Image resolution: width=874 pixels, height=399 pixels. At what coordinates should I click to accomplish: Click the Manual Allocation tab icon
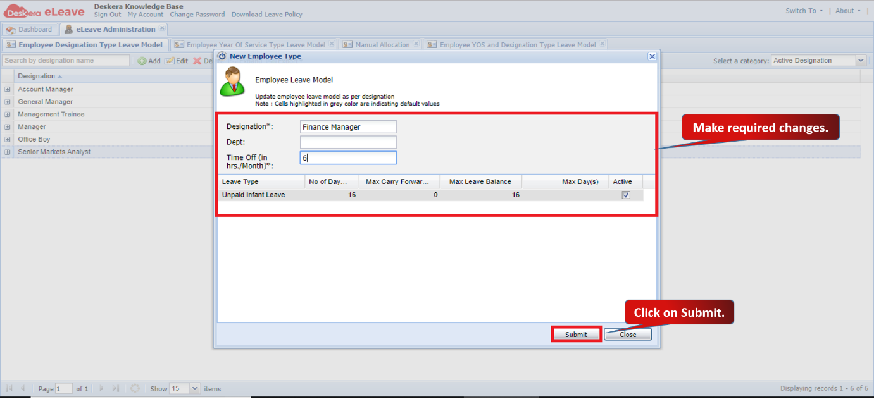coord(347,45)
